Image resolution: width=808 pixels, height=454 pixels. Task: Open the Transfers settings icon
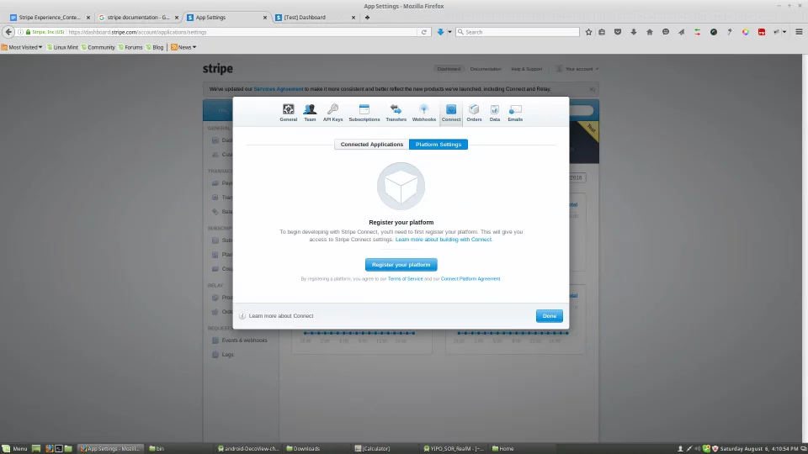396,110
